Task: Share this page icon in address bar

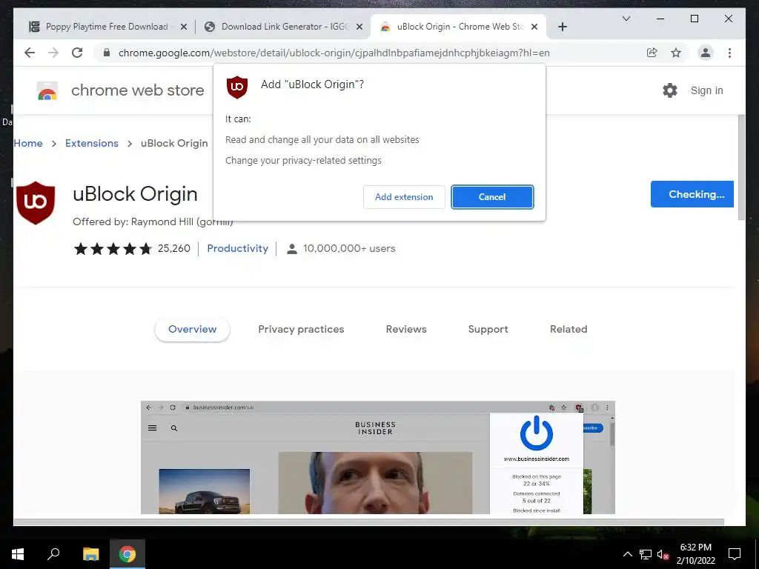Action: click(652, 53)
